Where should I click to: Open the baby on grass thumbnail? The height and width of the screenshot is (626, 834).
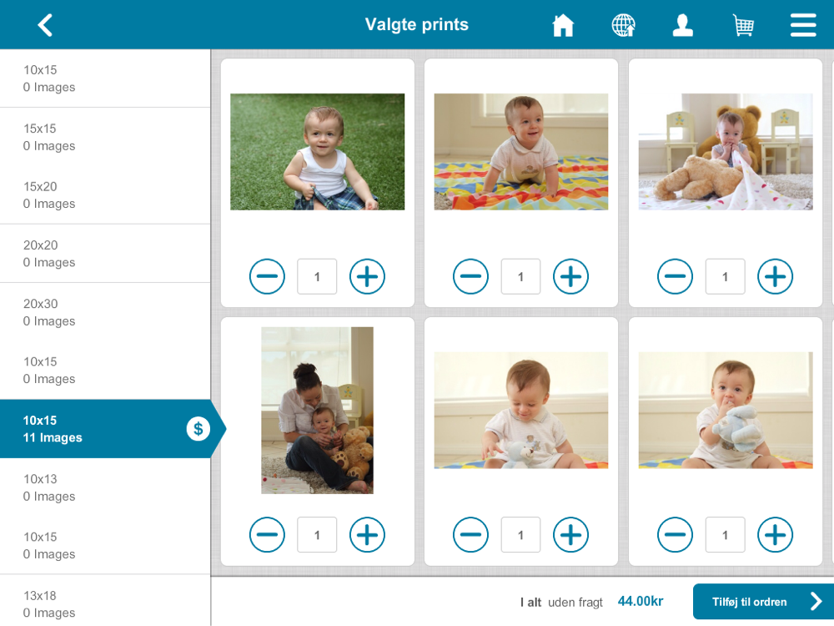317,152
